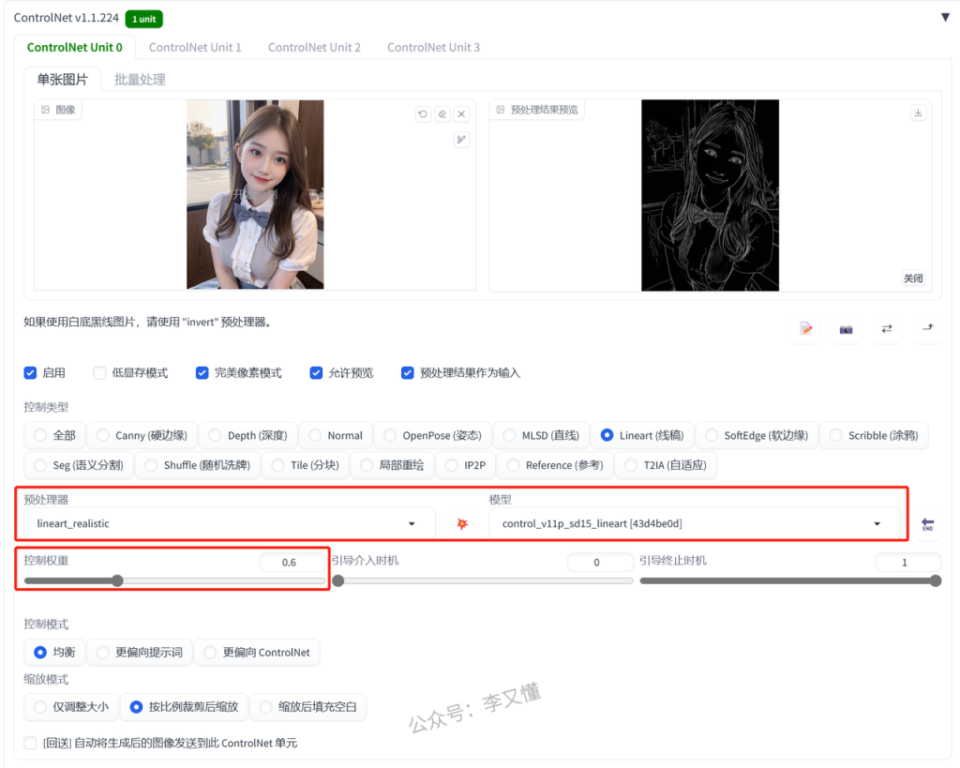Download the preprocessor preview result
This screenshot has width=960, height=768.
(x=918, y=113)
